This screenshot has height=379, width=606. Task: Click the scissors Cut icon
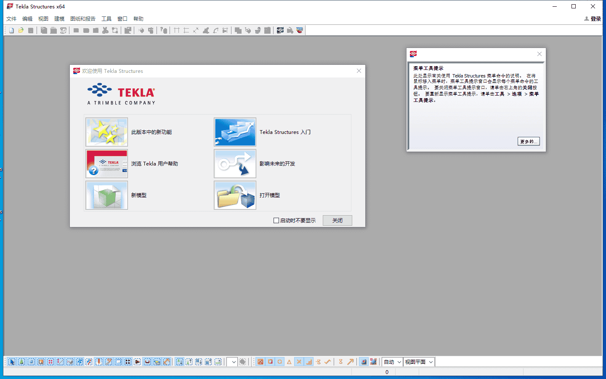tap(105, 30)
